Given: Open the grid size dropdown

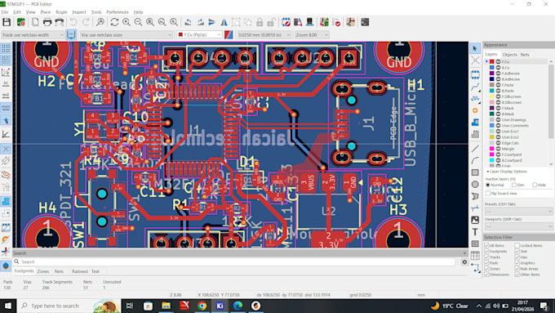Looking at the screenshot, I should pyautogui.click(x=264, y=35).
